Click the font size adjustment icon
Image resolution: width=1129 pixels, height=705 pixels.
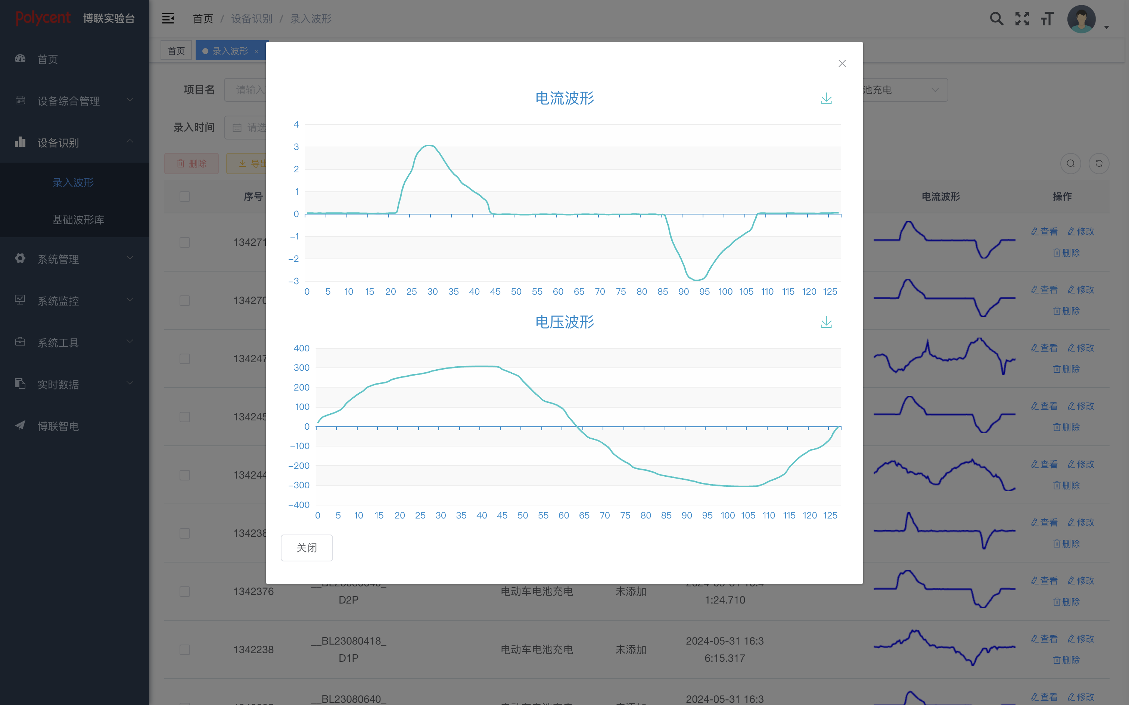(1047, 19)
